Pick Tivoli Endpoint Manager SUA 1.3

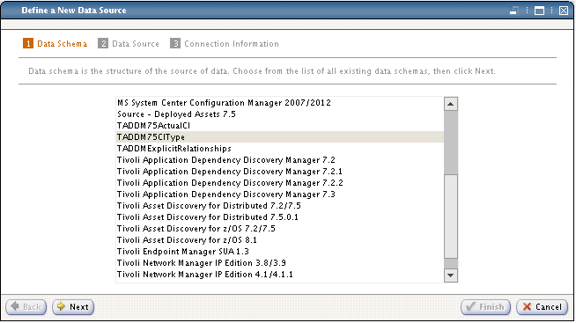click(279, 252)
